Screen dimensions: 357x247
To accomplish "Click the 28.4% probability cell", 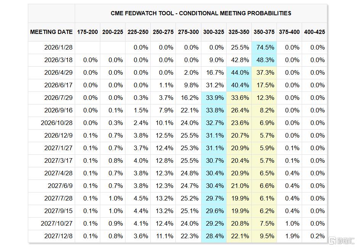I will pyautogui.click(x=214, y=236).
